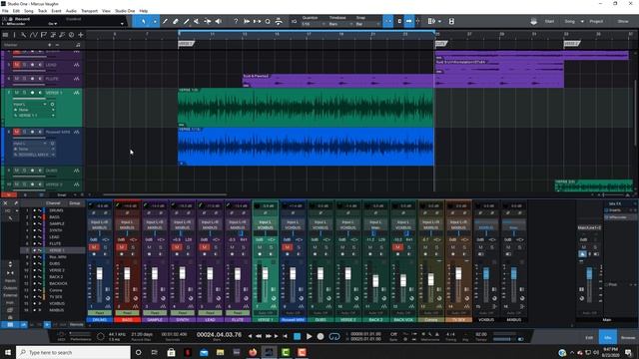Screen dimensions: 639x359
Task: Open VERSE 1 track input dropdown
Action: [30, 104]
